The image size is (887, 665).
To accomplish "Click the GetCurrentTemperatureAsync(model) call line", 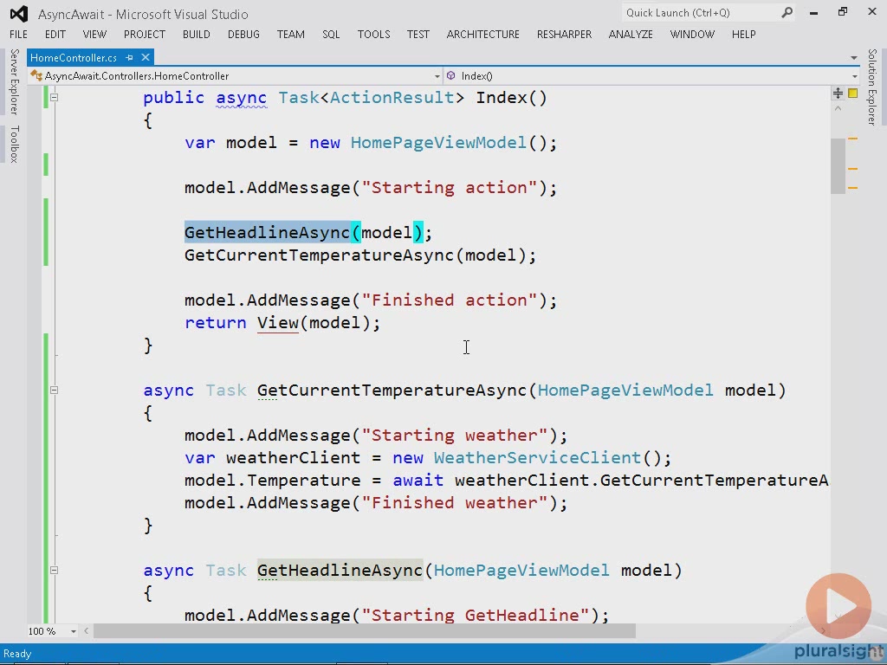I will point(359,255).
